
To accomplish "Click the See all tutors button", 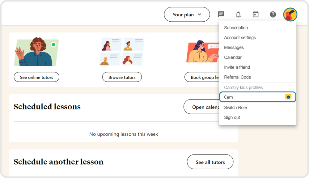I will click(x=210, y=162).
